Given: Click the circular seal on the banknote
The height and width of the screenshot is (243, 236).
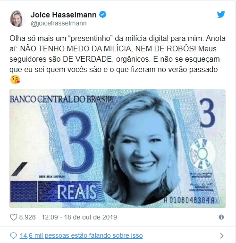Looking at the screenshot, I should (202, 154).
